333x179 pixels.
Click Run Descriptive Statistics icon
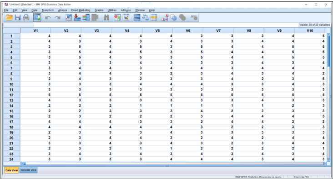tap(95, 17)
